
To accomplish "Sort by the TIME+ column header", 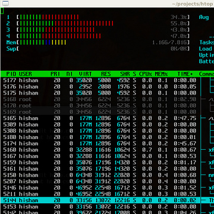I will point(185,74).
